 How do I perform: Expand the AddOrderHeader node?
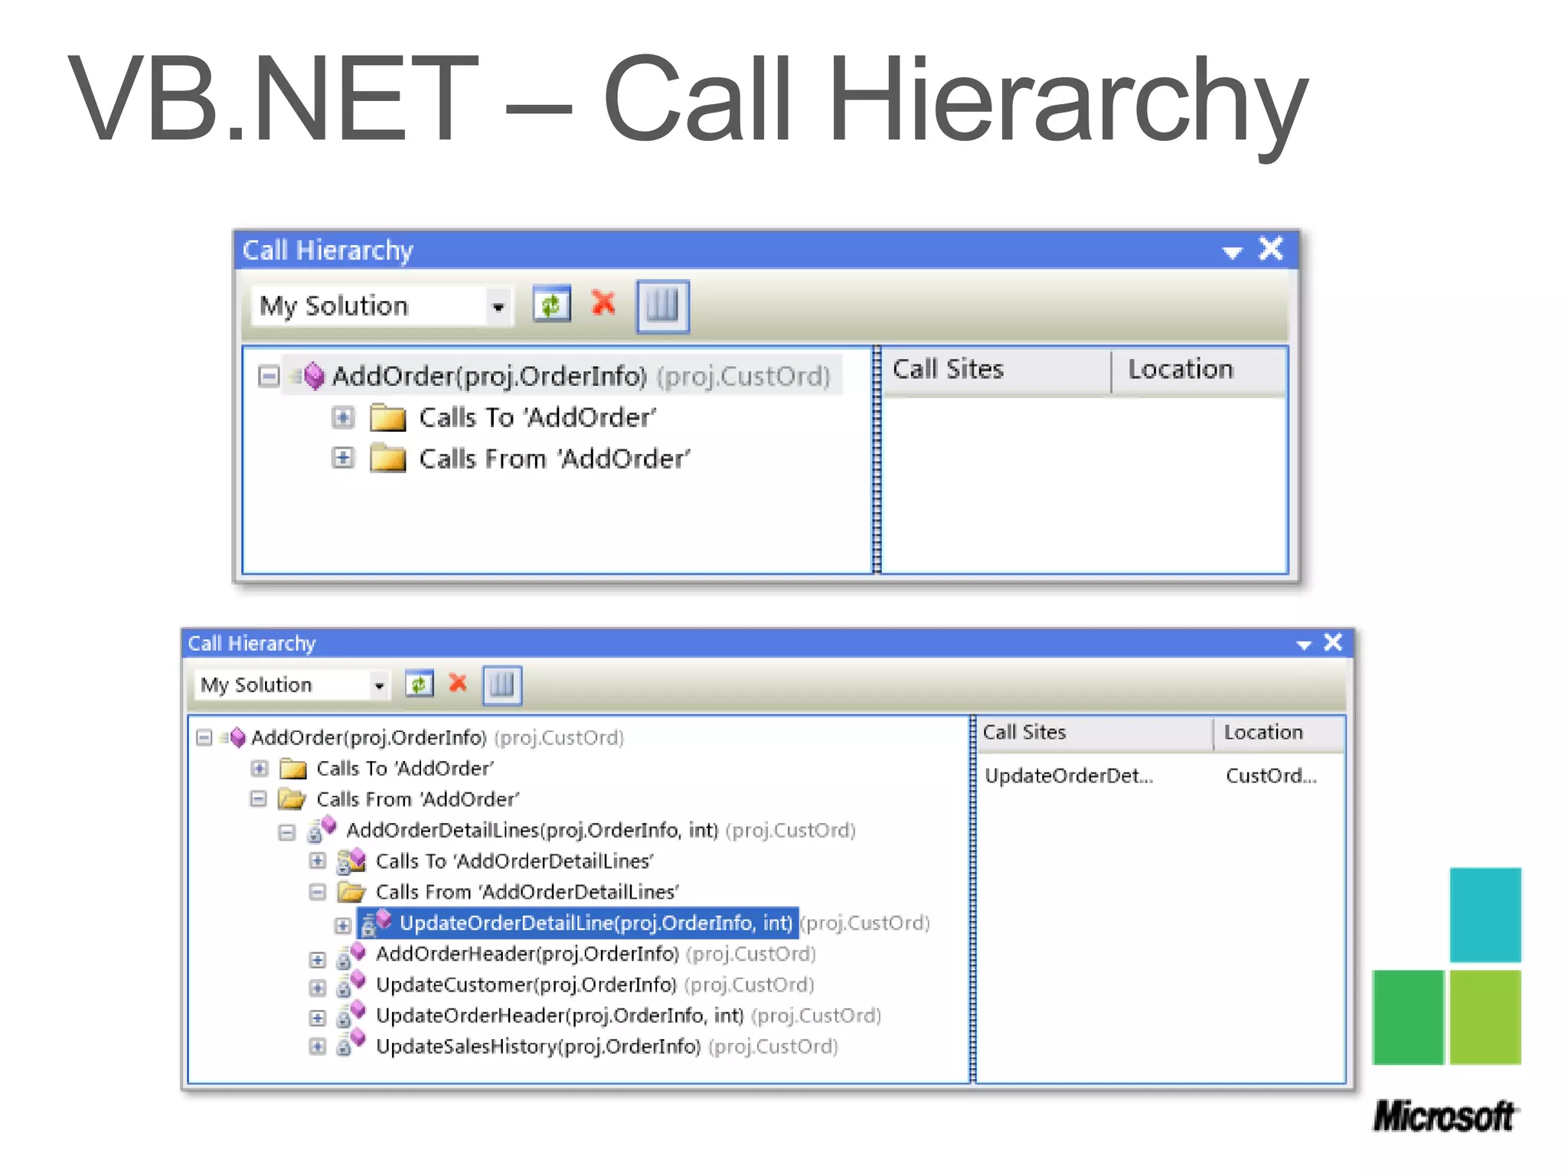tap(317, 959)
